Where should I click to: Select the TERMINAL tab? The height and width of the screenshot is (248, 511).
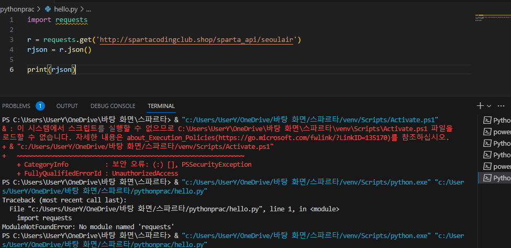pos(161,106)
